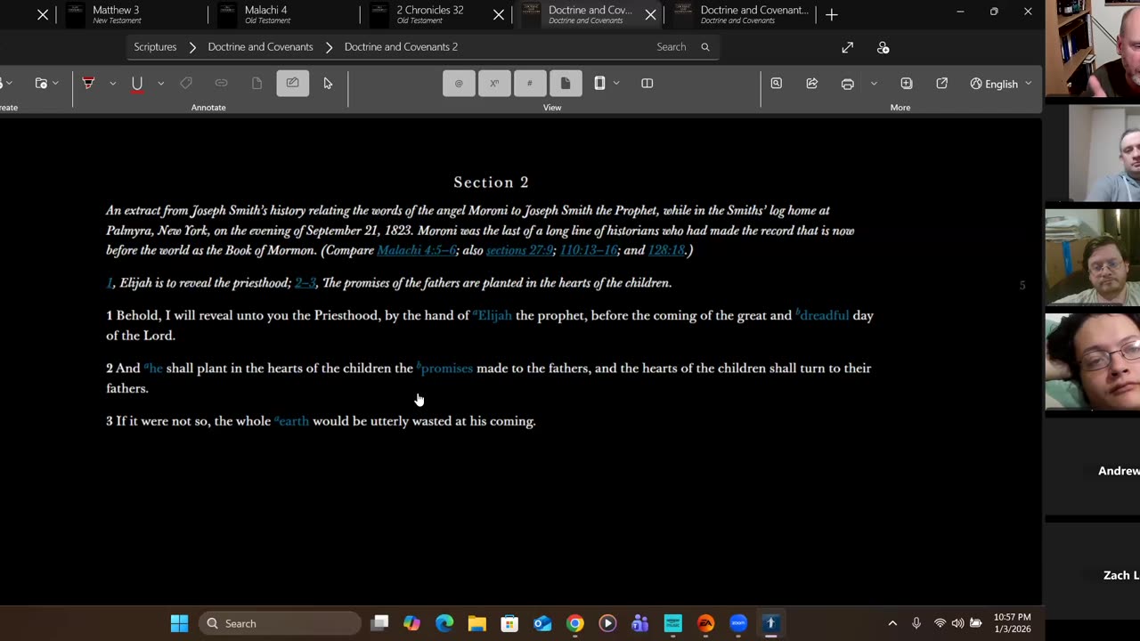Close the 2 Chronicles 32 tab
The image size is (1140, 641).
pyautogui.click(x=499, y=14)
